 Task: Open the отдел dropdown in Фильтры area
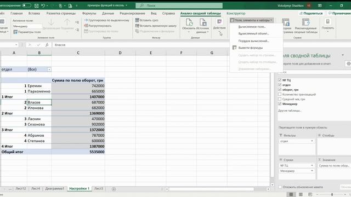[312, 141]
